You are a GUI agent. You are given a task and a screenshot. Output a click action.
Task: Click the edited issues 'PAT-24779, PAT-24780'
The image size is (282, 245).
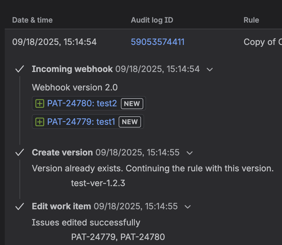118,237
